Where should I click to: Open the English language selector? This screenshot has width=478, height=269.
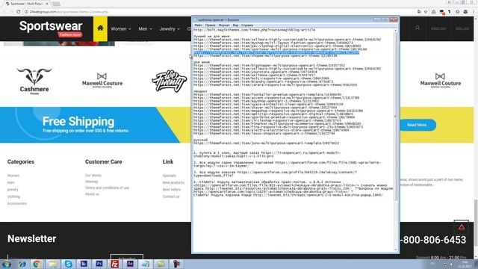tap(438, 28)
